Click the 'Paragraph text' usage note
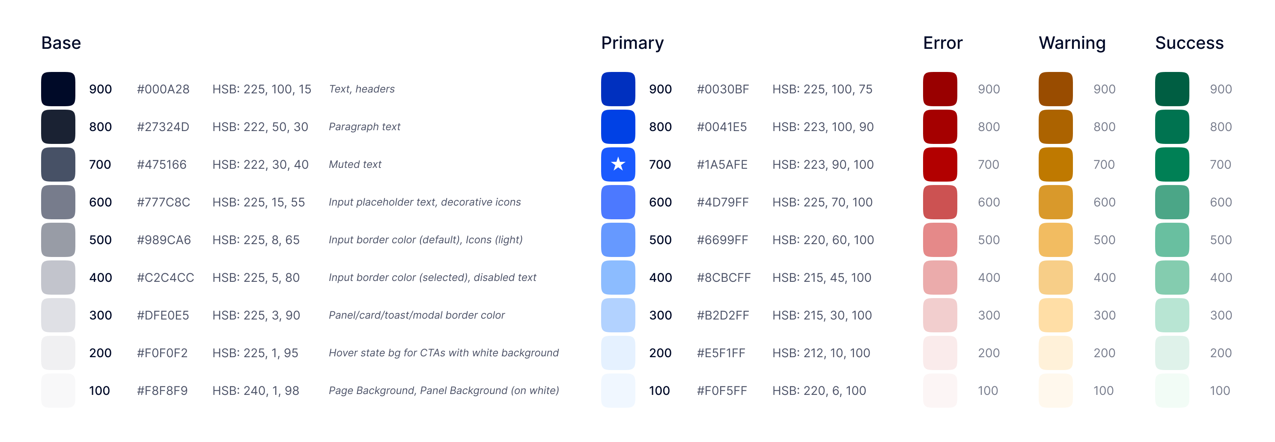The image size is (1275, 442). click(364, 127)
